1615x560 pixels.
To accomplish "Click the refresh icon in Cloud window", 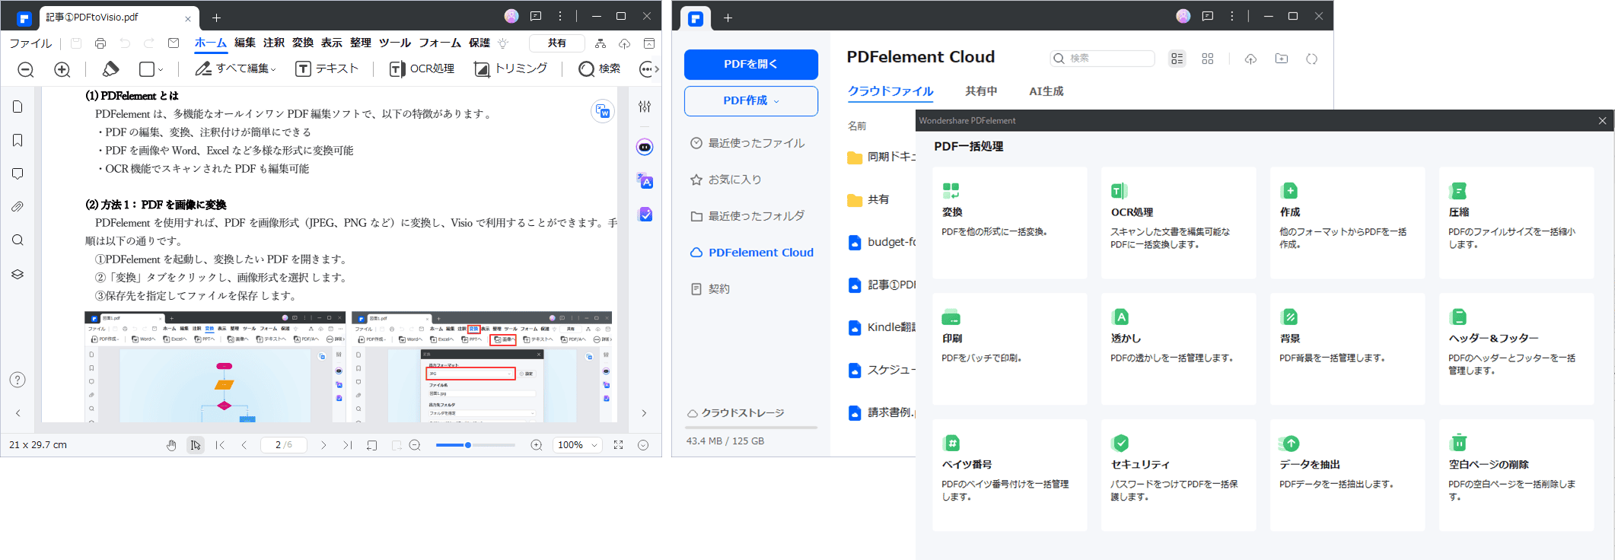I will 1312,59.
